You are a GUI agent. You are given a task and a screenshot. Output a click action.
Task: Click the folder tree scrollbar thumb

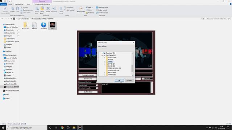pos(132,68)
